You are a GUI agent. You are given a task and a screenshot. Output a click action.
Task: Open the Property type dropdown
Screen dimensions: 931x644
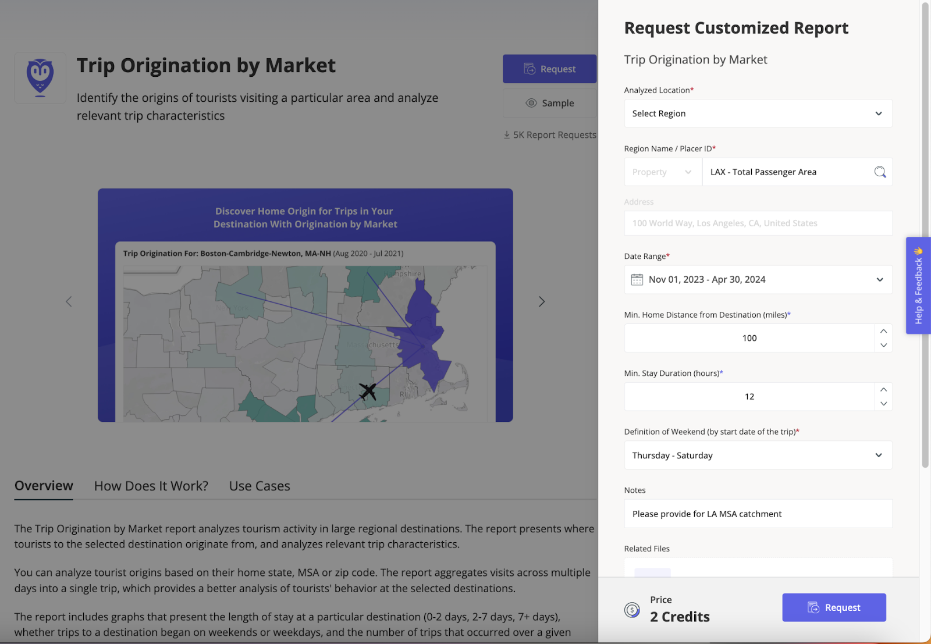[663, 172]
